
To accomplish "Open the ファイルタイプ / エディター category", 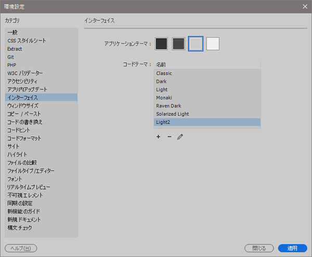I will [41, 171].
